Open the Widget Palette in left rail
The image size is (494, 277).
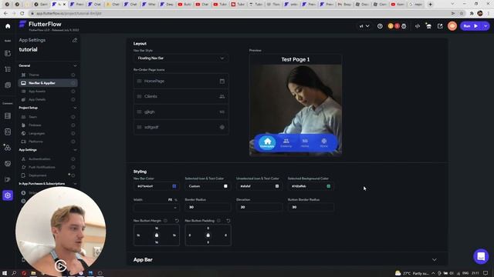8,53
